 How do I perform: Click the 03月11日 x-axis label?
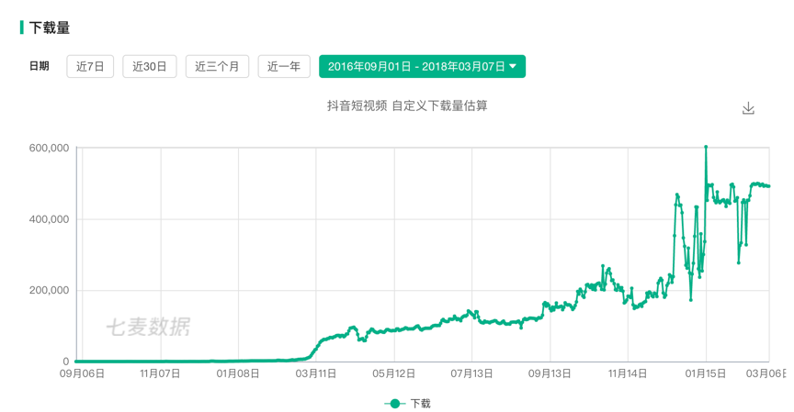tap(316, 373)
